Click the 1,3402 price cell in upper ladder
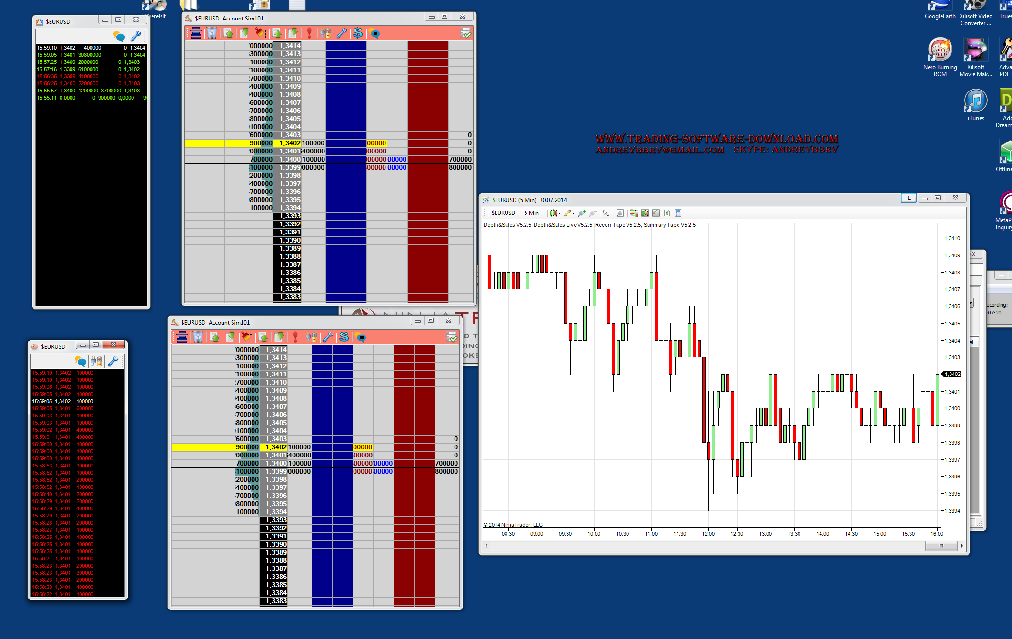Image resolution: width=1012 pixels, height=639 pixels. pyautogui.click(x=290, y=143)
